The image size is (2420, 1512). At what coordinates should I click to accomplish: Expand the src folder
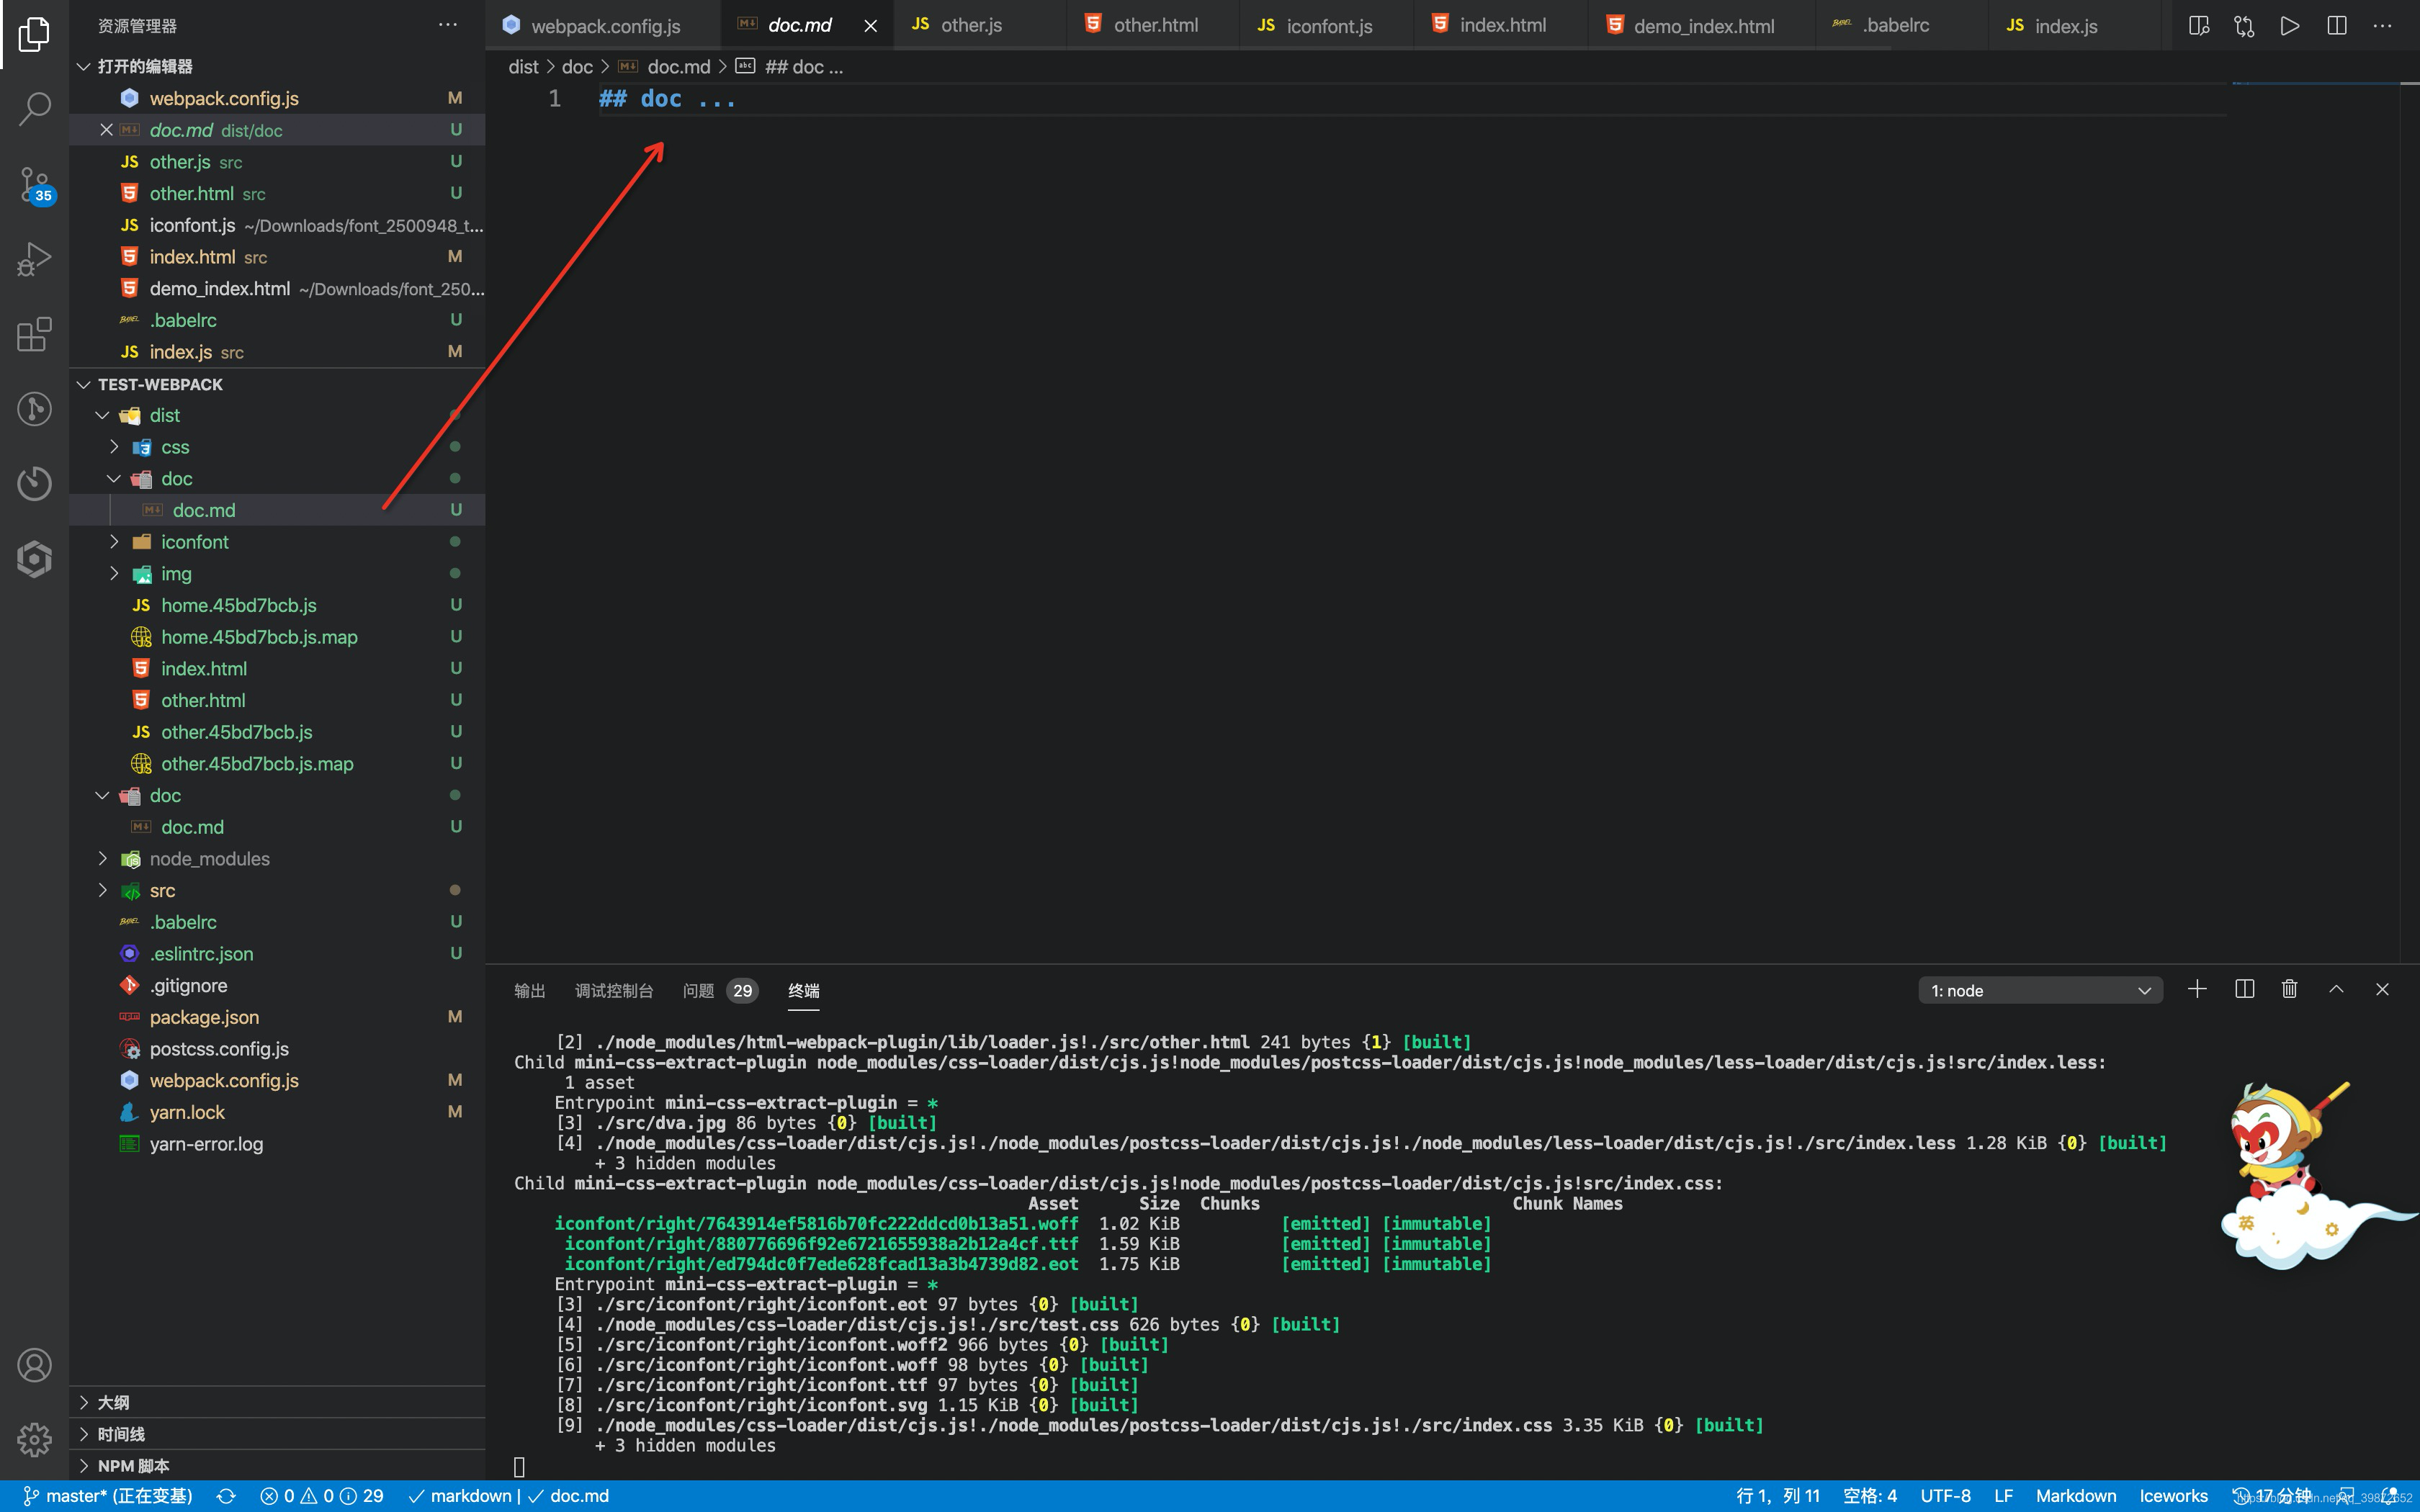[102, 890]
